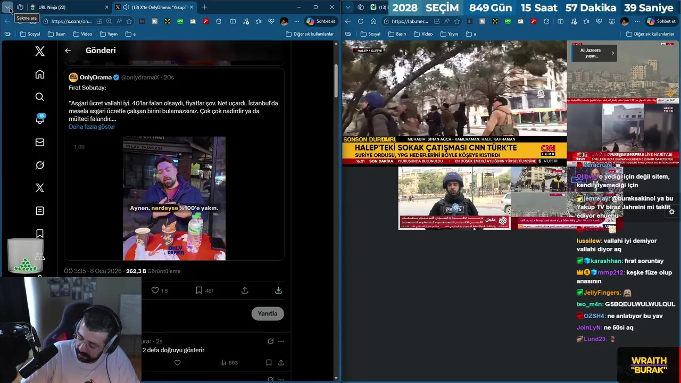
Task: Click lab.mer window address bar URL
Action: [410, 21]
